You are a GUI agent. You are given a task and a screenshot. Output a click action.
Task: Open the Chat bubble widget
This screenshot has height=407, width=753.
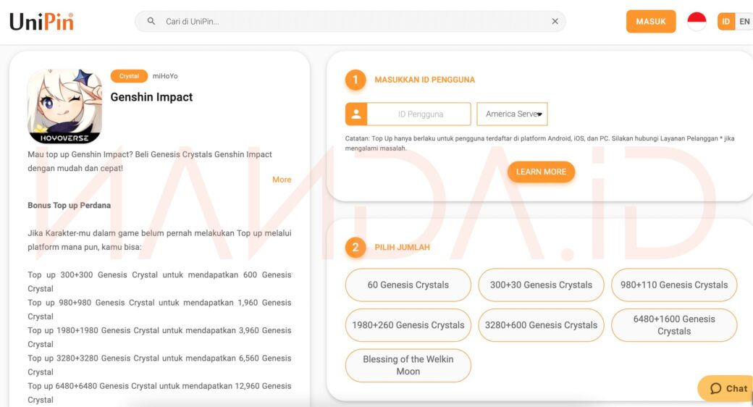pyautogui.click(x=727, y=388)
